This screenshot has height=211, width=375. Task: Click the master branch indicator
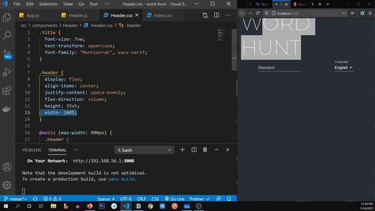point(15,199)
